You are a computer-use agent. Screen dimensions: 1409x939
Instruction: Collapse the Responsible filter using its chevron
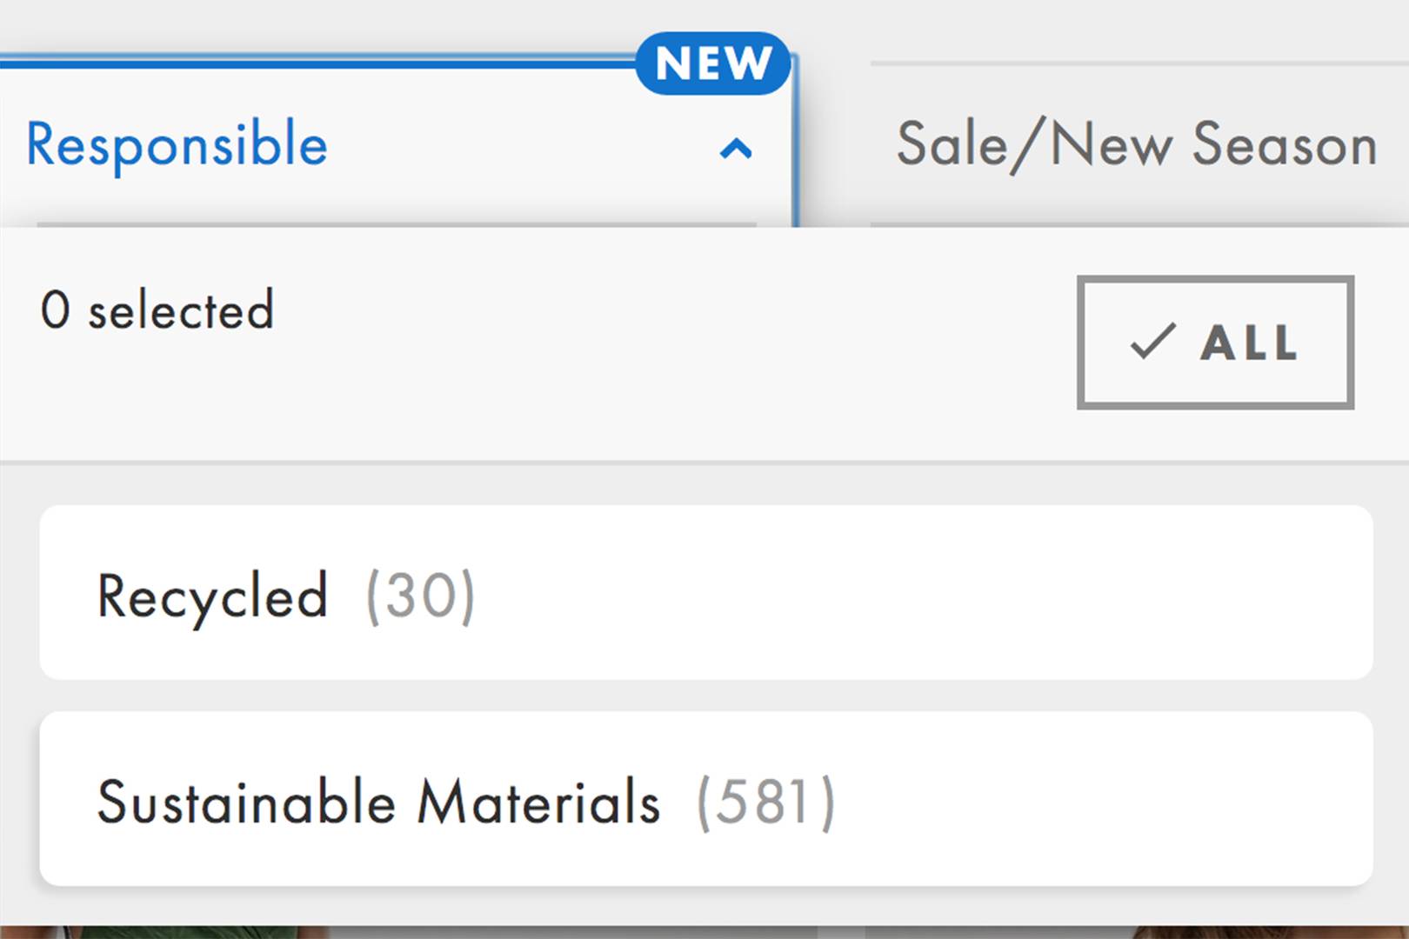tap(736, 150)
